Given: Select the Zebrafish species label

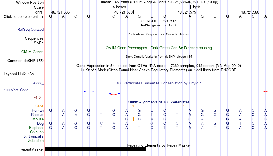Looking at the screenshot, I should tap(36, 141).
